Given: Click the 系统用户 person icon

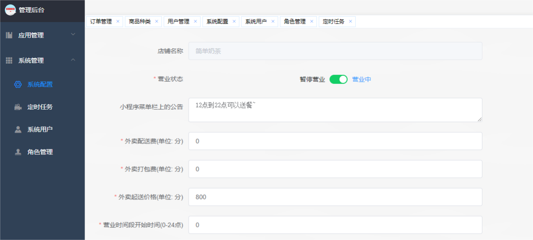Looking at the screenshot, I should point(18,129).
